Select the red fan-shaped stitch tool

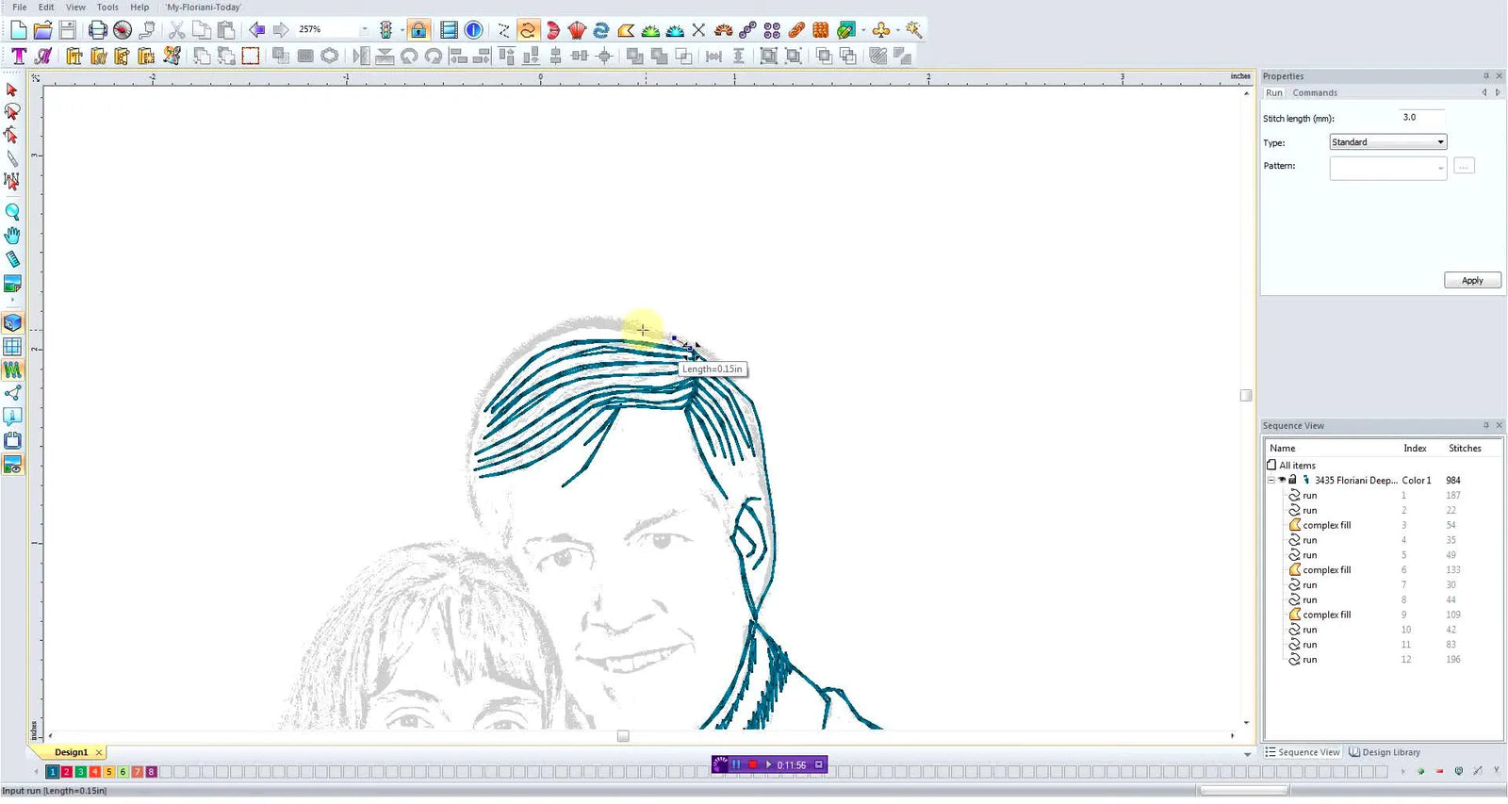point(577,30)
